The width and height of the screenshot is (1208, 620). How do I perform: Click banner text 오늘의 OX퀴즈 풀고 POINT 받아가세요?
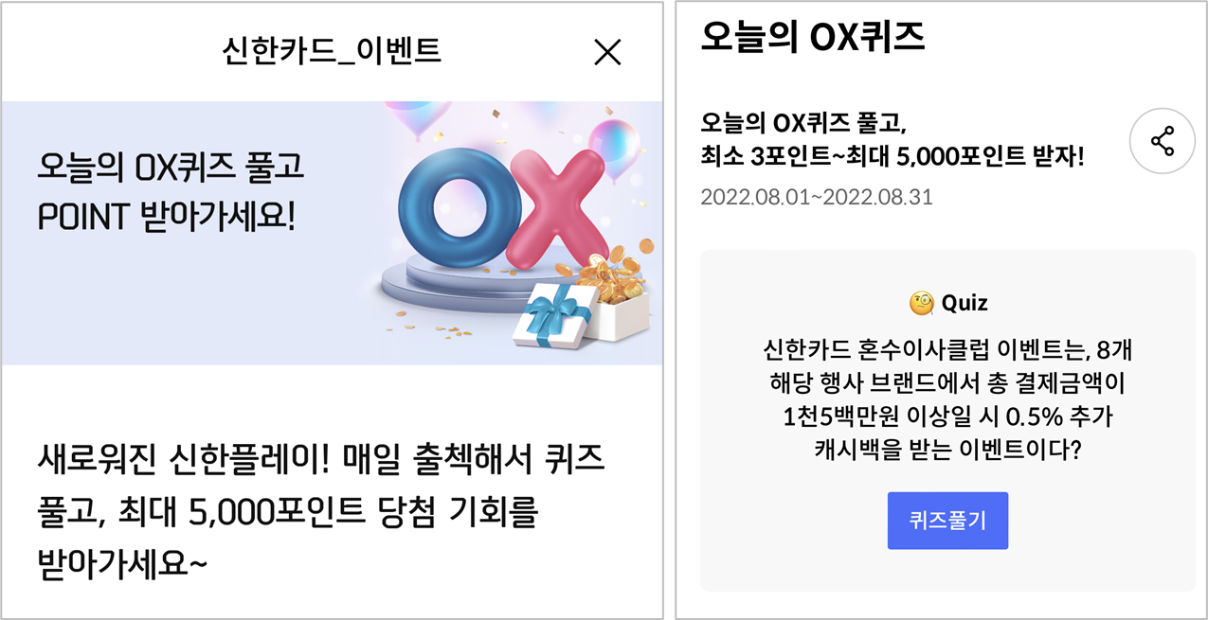tap(171, 193)
